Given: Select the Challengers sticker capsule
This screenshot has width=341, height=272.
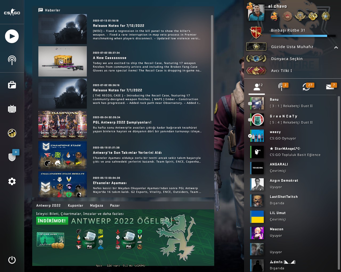Looking at the screenshot, I should click(129, 239).
